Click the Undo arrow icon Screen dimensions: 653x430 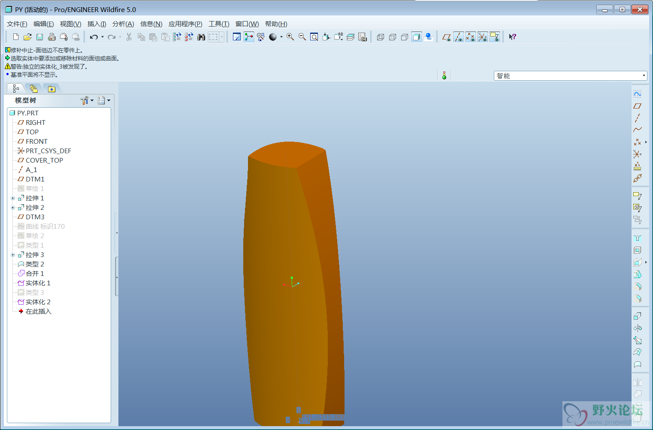94,37
